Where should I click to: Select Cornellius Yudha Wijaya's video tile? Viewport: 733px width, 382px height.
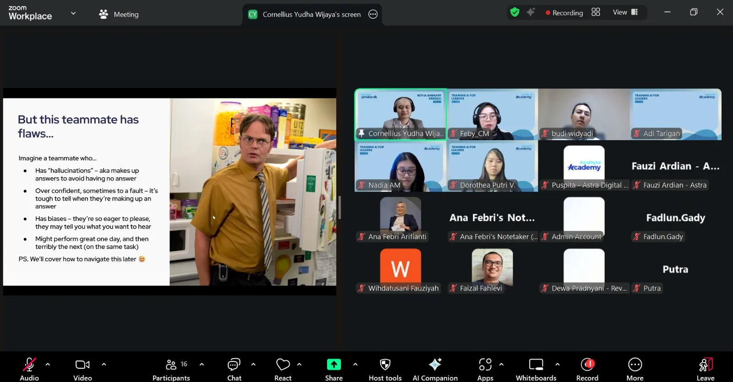(401, 115)
